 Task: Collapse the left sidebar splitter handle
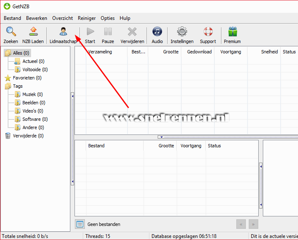point(72,139)
